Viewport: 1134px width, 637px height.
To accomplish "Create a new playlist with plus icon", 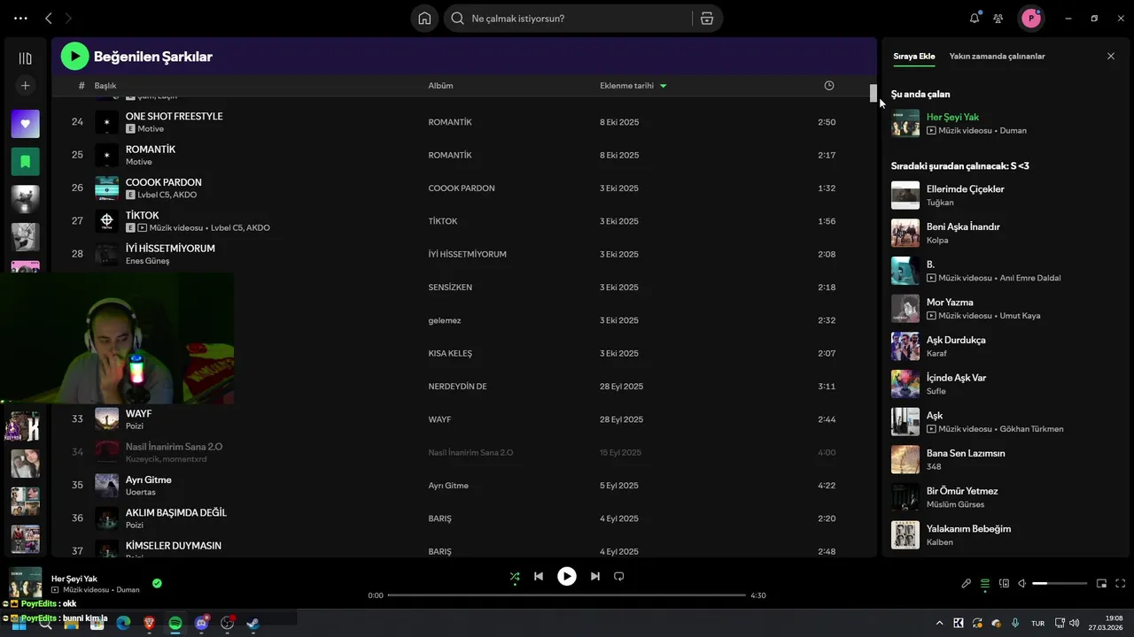I will [x=25, y=86].
